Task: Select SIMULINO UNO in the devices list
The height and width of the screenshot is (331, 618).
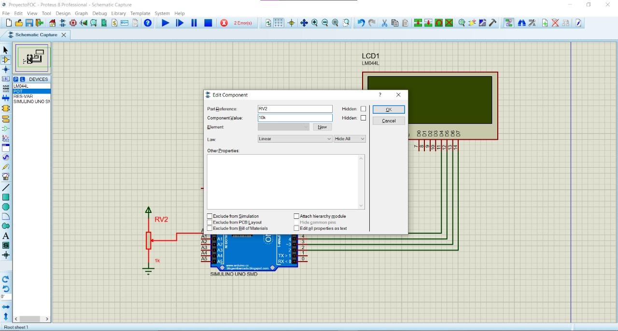Action: 31,102
